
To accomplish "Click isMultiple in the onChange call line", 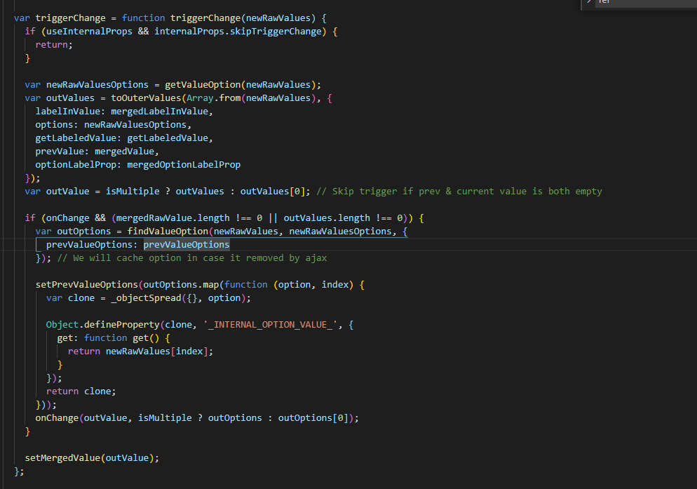I will click(165, 419).
